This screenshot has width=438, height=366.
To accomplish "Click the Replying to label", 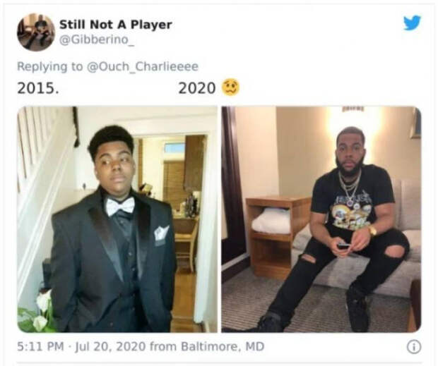I will pyautogui.click(x=50, y=66).
